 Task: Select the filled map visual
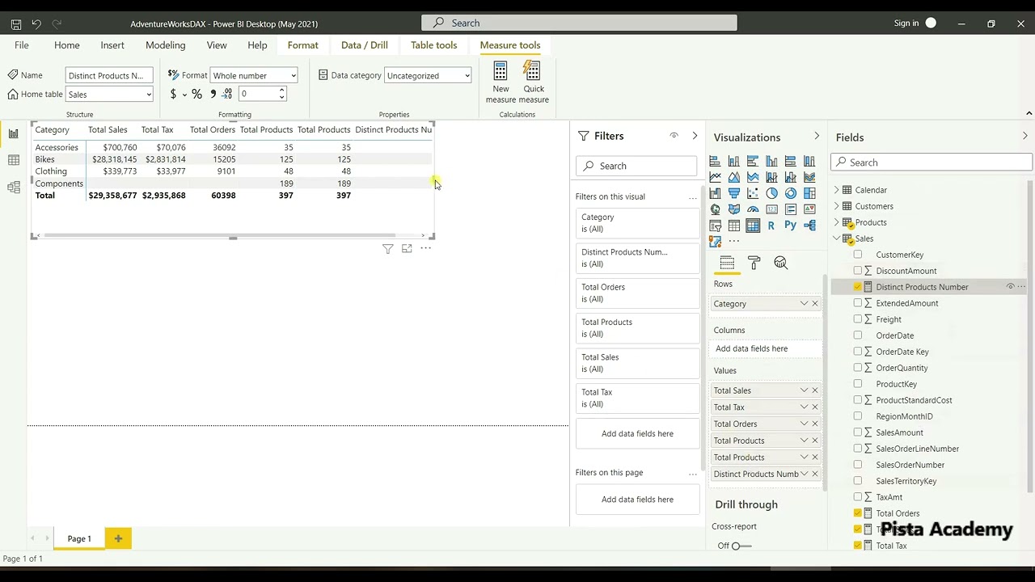pos(733,209)
